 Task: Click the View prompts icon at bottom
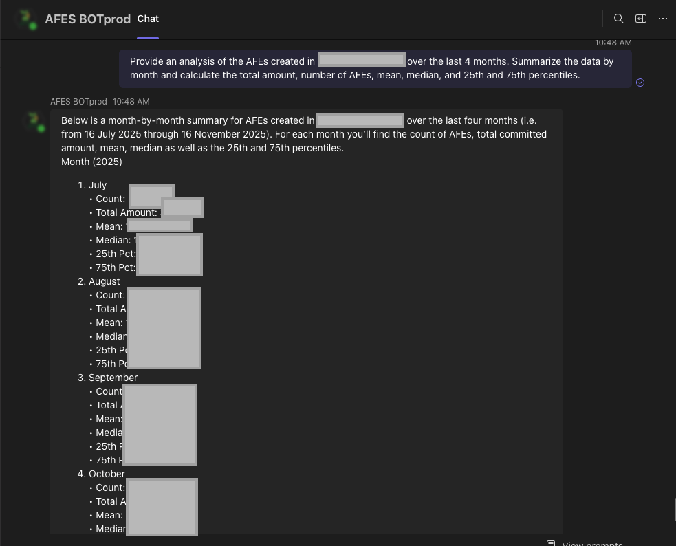pos(551,543)
